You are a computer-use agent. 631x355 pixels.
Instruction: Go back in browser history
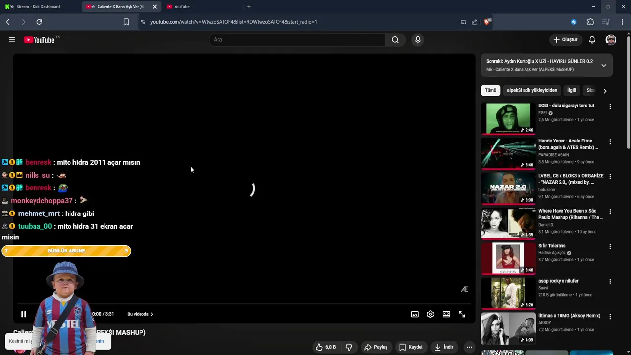[8, 22]
